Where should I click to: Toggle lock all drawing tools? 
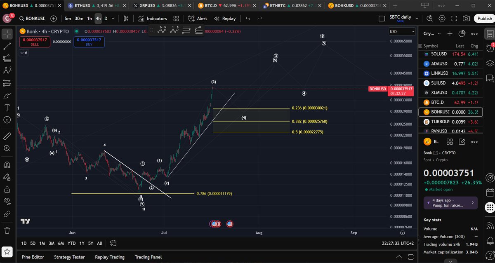(x=7, y=190)
